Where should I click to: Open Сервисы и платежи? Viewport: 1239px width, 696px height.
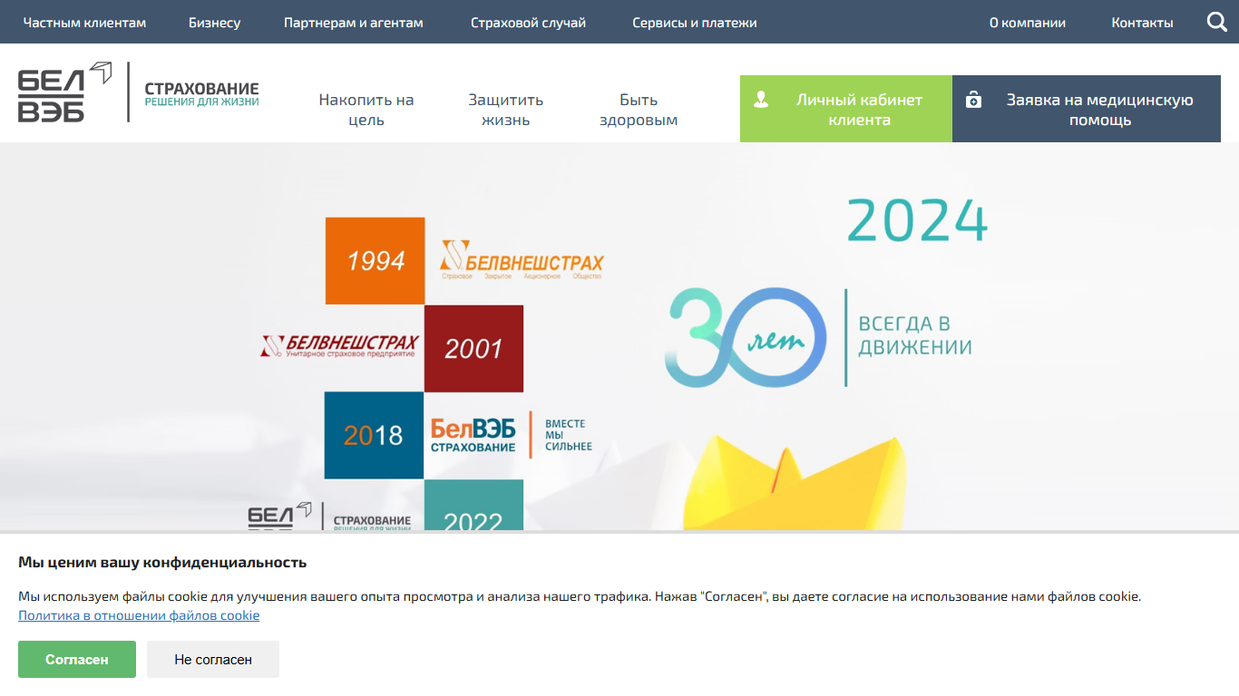pos(694,23)
